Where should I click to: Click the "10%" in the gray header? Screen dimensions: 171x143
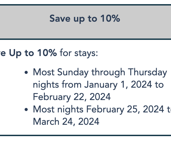tap(110, 18)
